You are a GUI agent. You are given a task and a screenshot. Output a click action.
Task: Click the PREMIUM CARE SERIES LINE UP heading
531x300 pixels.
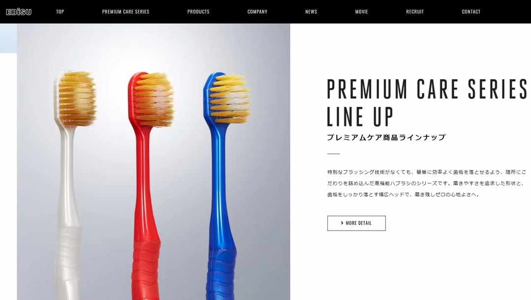[427, 102]
